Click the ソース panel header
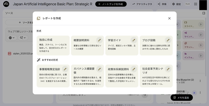Viewport: 209px width, 106px height. [9, 13]
